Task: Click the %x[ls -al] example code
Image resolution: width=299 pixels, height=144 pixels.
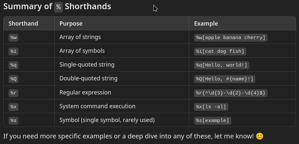Action: tap(211, 107)
